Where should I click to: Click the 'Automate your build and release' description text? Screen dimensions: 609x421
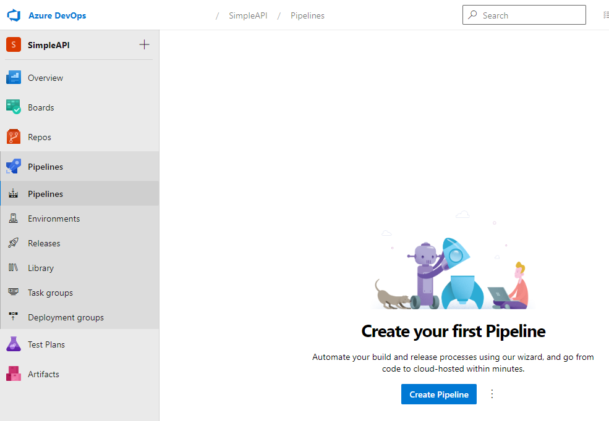click(x=453, y=363)
